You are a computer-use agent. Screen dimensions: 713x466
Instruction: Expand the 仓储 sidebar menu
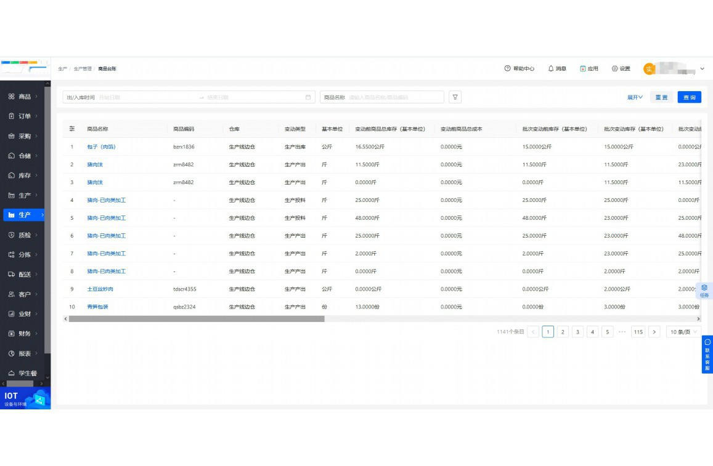[x=25, y=156]
